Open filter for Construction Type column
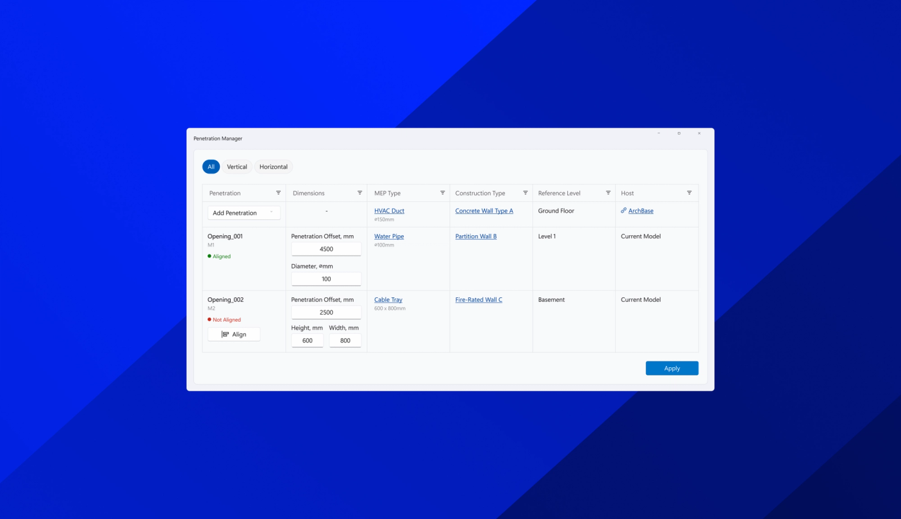This screenshot has height=519, width=901. point(525,193)
